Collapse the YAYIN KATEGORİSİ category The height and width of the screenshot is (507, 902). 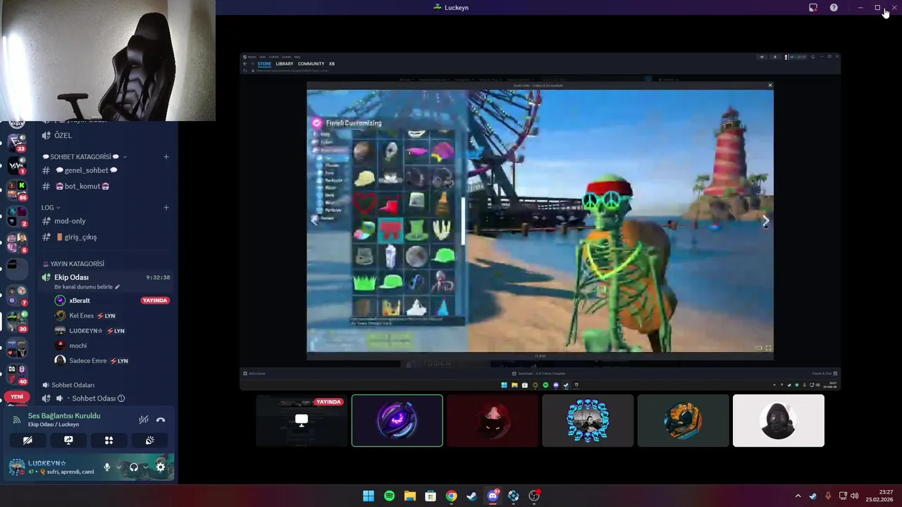pyautogui.click(x=73, y=264)
